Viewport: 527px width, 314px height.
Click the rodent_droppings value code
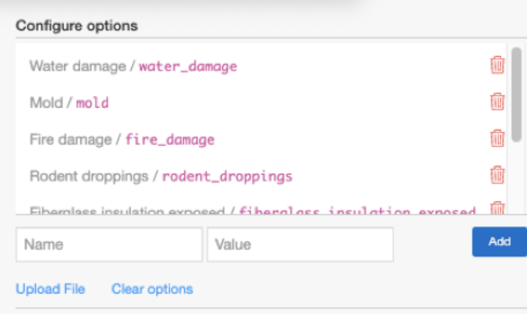[227, 176]
